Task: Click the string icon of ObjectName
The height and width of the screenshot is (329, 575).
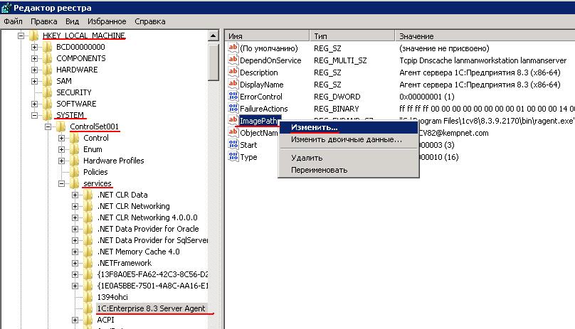Action: click(233, 133)
